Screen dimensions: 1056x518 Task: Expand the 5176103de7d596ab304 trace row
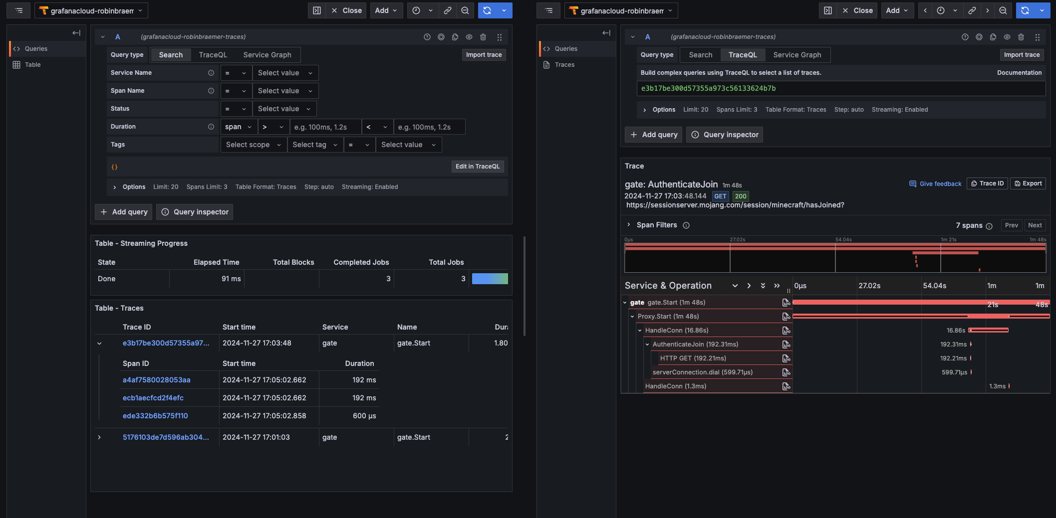point(99,437)
